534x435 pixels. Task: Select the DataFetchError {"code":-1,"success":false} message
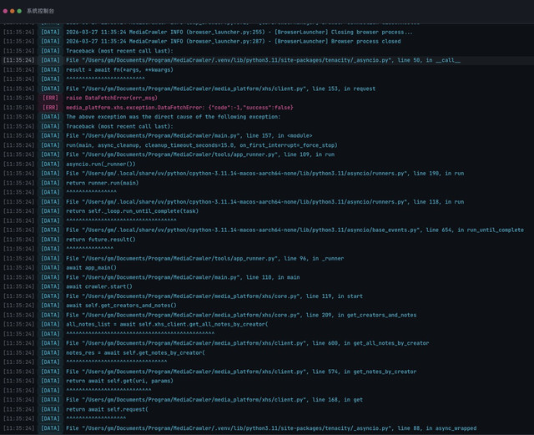click(179, 108)
